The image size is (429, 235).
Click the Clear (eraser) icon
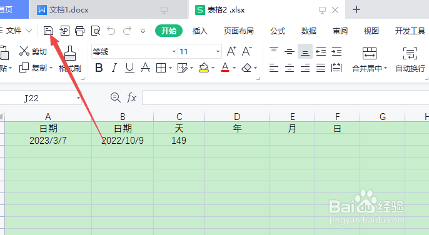pyautogui.click(x=246, y=67)
